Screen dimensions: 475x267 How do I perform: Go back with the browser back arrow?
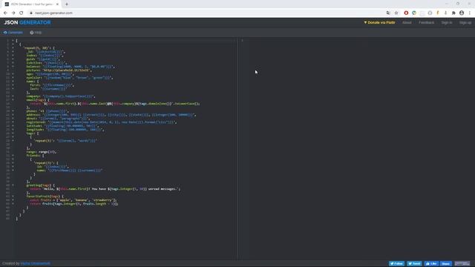coord(5,13)
